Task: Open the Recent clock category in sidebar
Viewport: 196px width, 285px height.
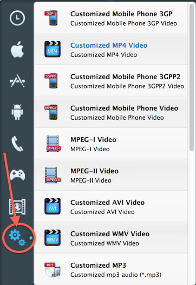Action: tap(17, 18)
